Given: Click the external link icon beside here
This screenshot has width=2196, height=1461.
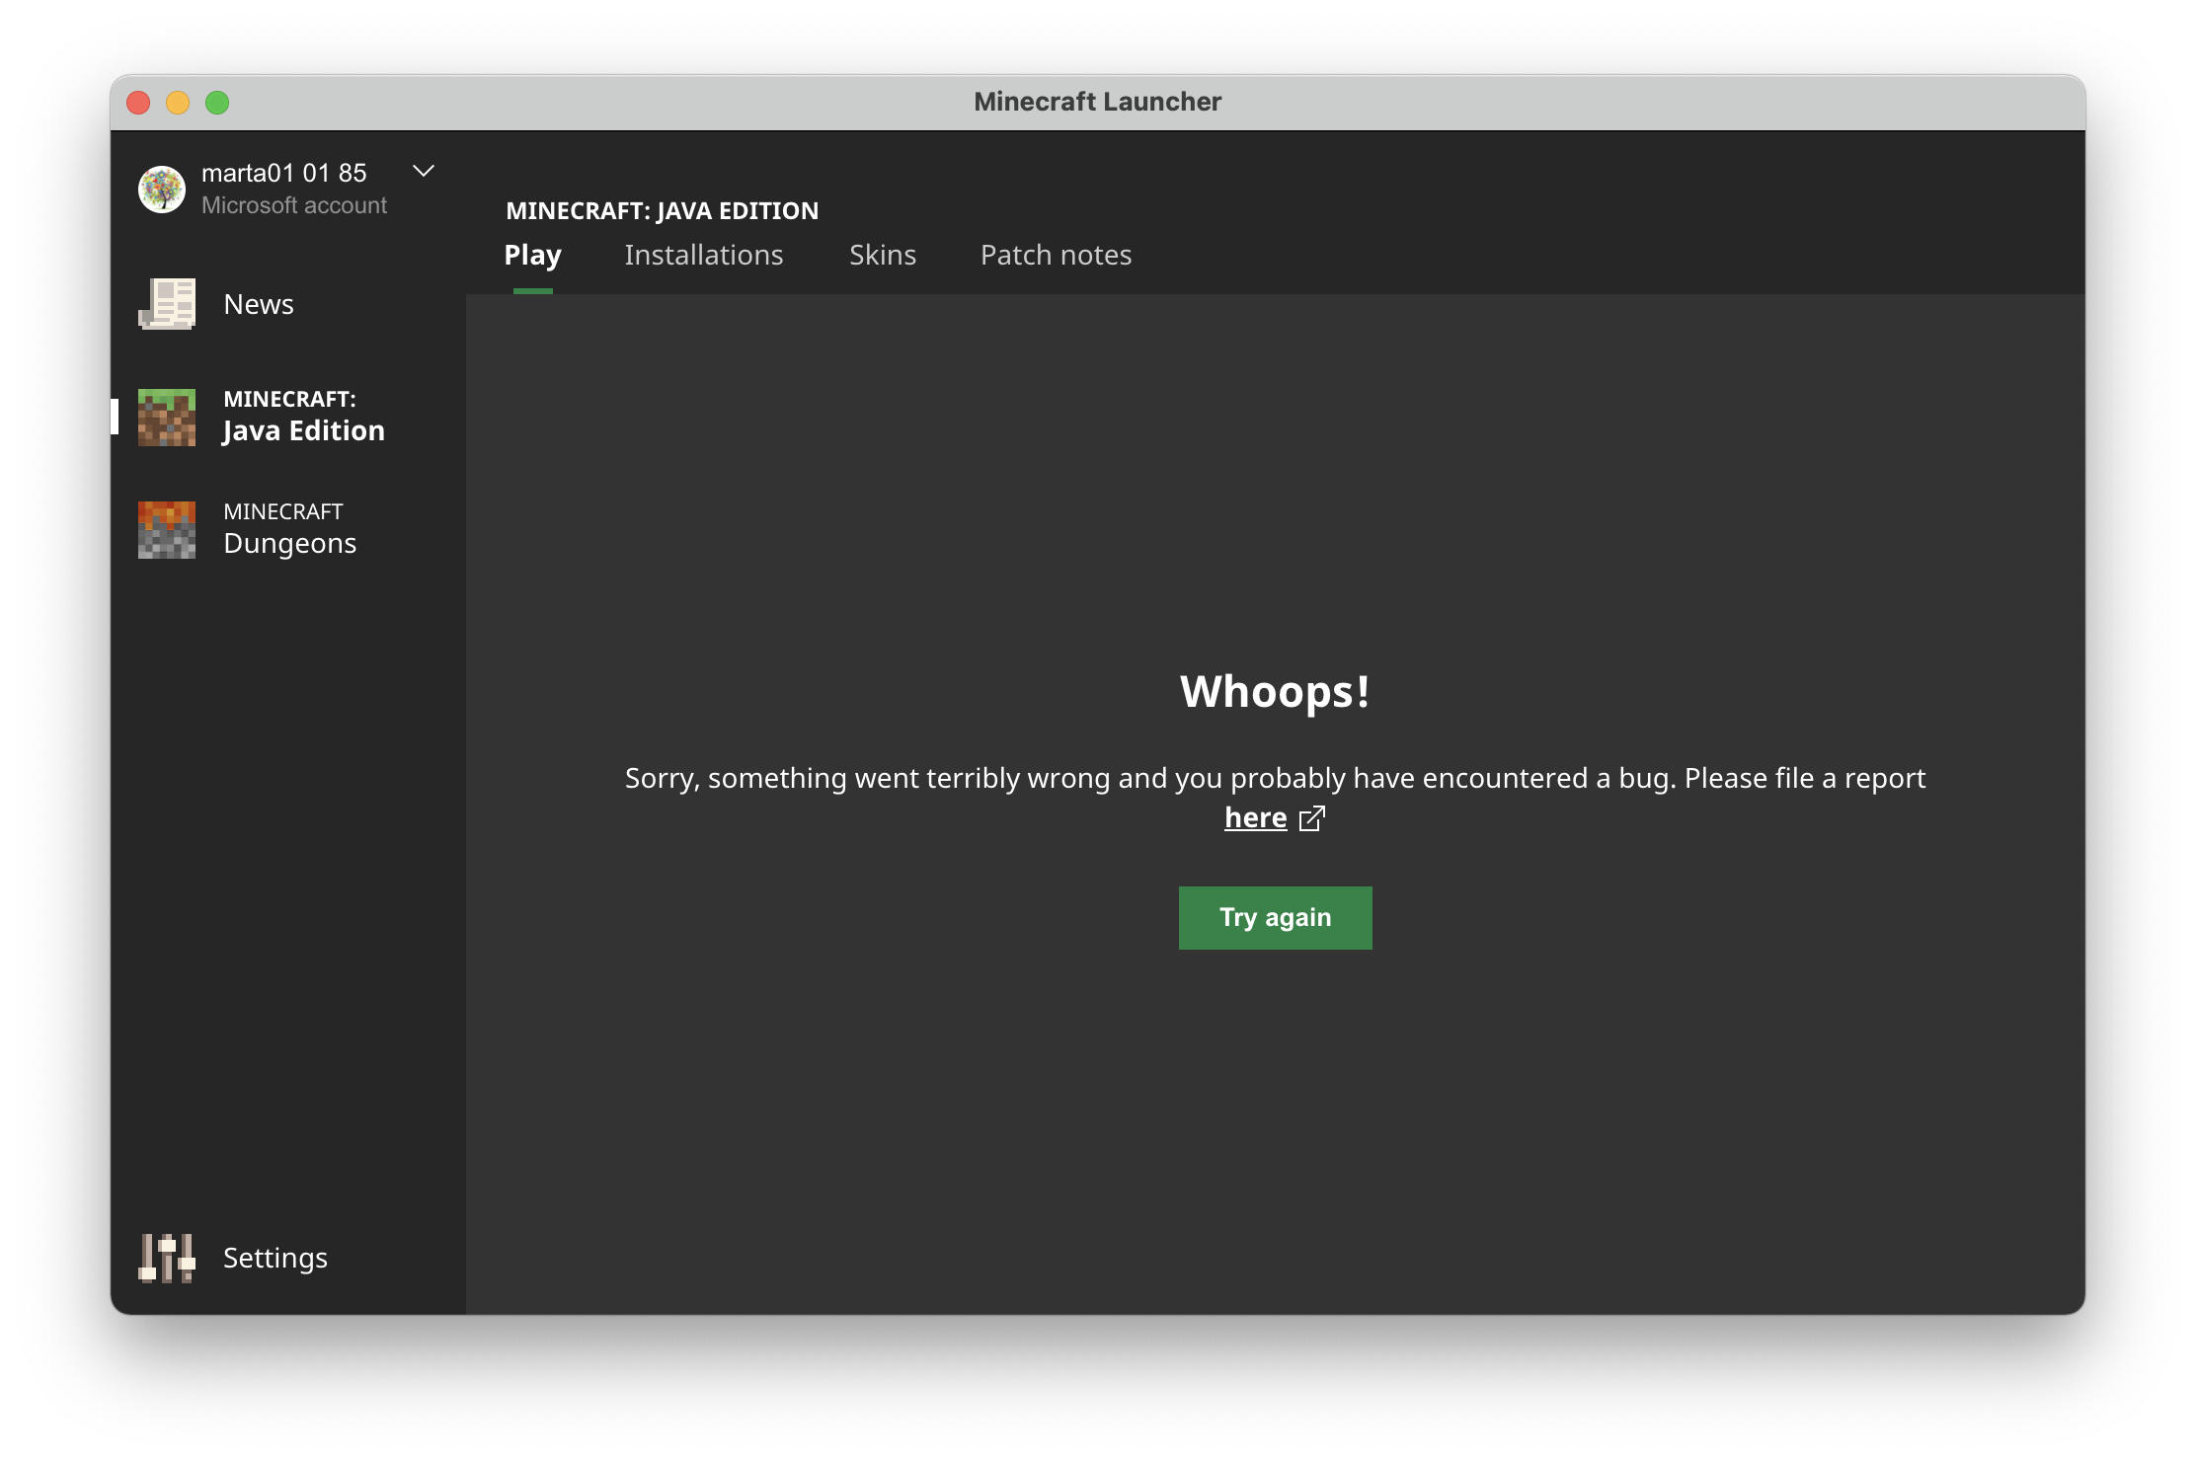Looking at the screenshot, I should pyautogui.click(x=1311, y=818).
